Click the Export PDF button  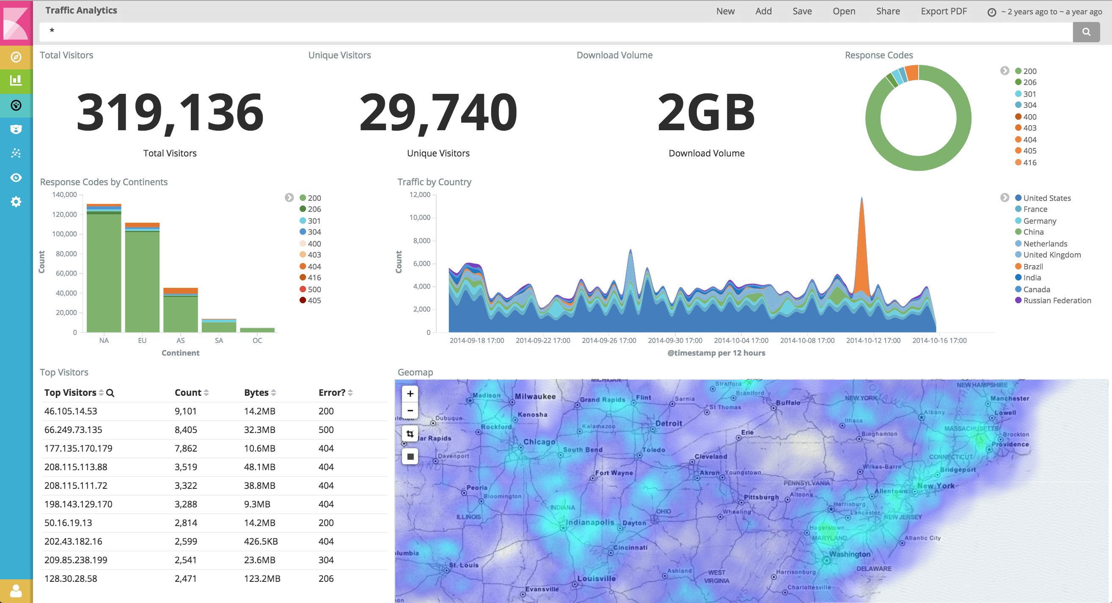point(943,11)
